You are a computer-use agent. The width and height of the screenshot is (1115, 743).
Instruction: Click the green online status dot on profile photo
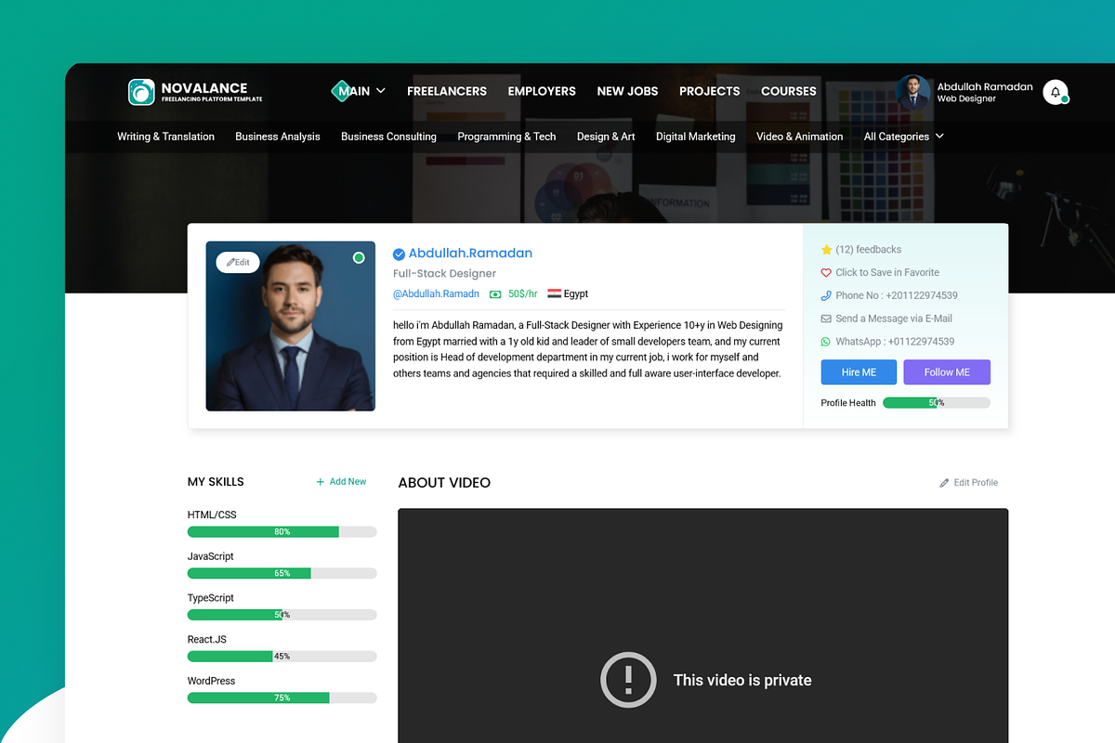pos(359,257)
